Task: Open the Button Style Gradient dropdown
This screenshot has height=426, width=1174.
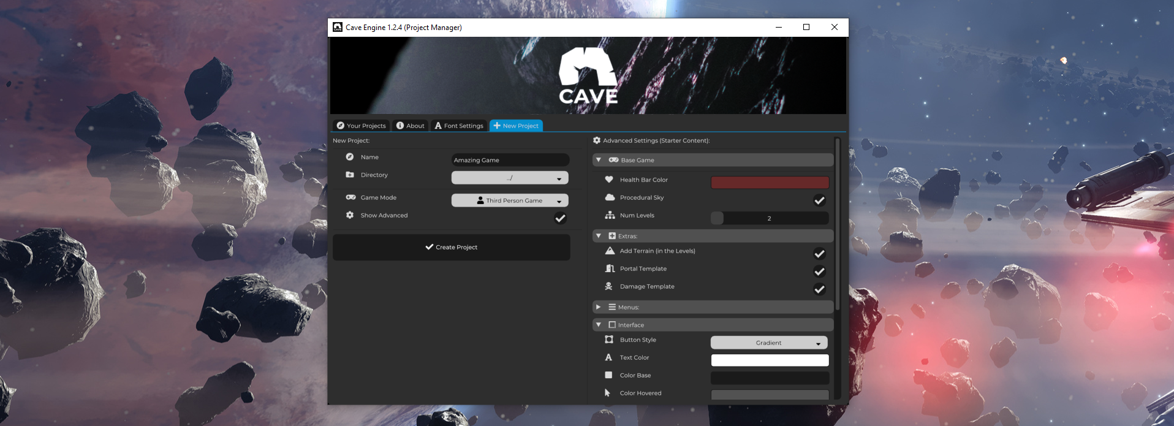Action: pyautogui.click(x=769, y=343)
